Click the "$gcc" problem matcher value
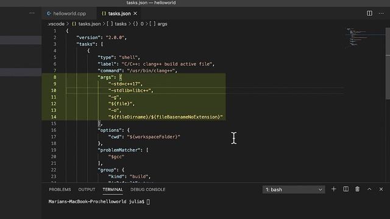 coord(116,157)
